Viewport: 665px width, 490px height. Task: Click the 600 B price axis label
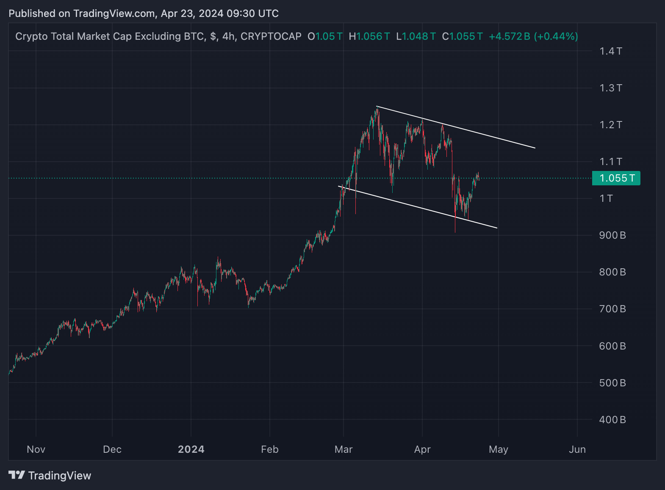click(x=612, y=346)
